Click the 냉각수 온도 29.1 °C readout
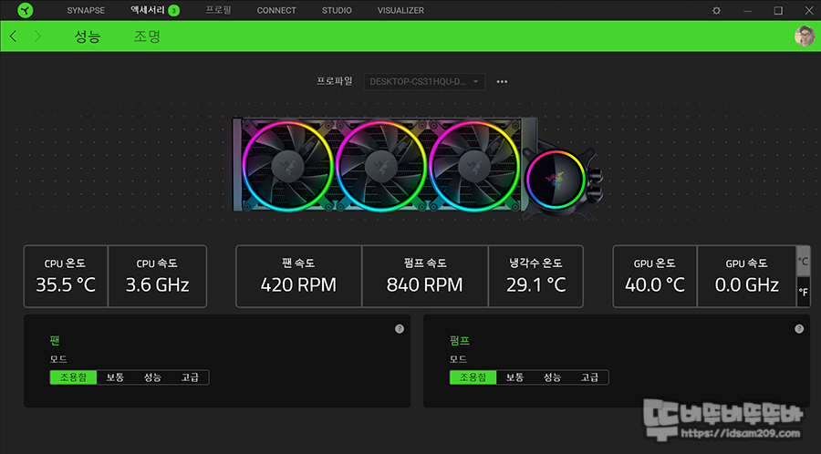 click(535, 276)
